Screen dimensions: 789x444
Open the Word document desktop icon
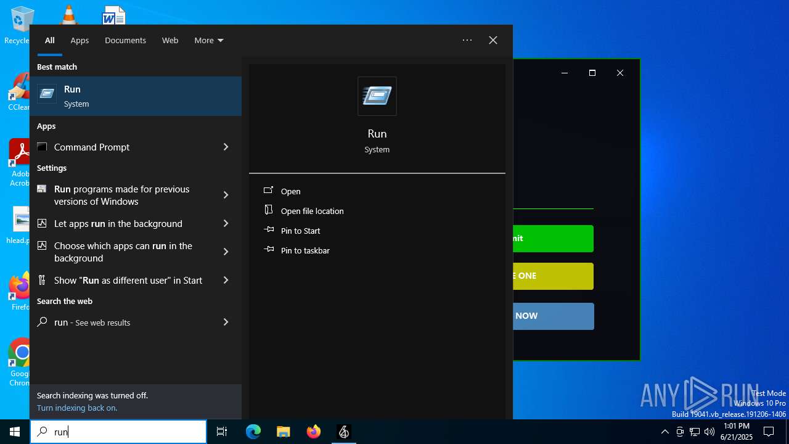tap(114, 15)
